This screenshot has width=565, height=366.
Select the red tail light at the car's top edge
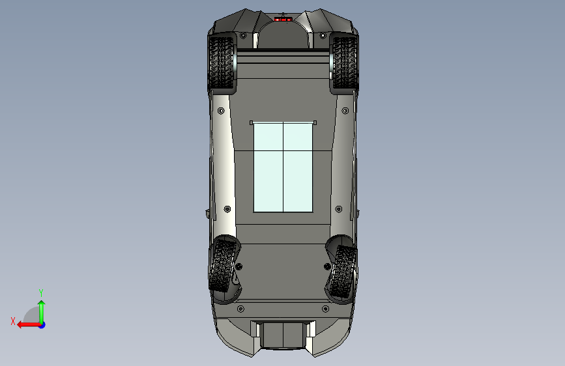(x=283, y=19)
